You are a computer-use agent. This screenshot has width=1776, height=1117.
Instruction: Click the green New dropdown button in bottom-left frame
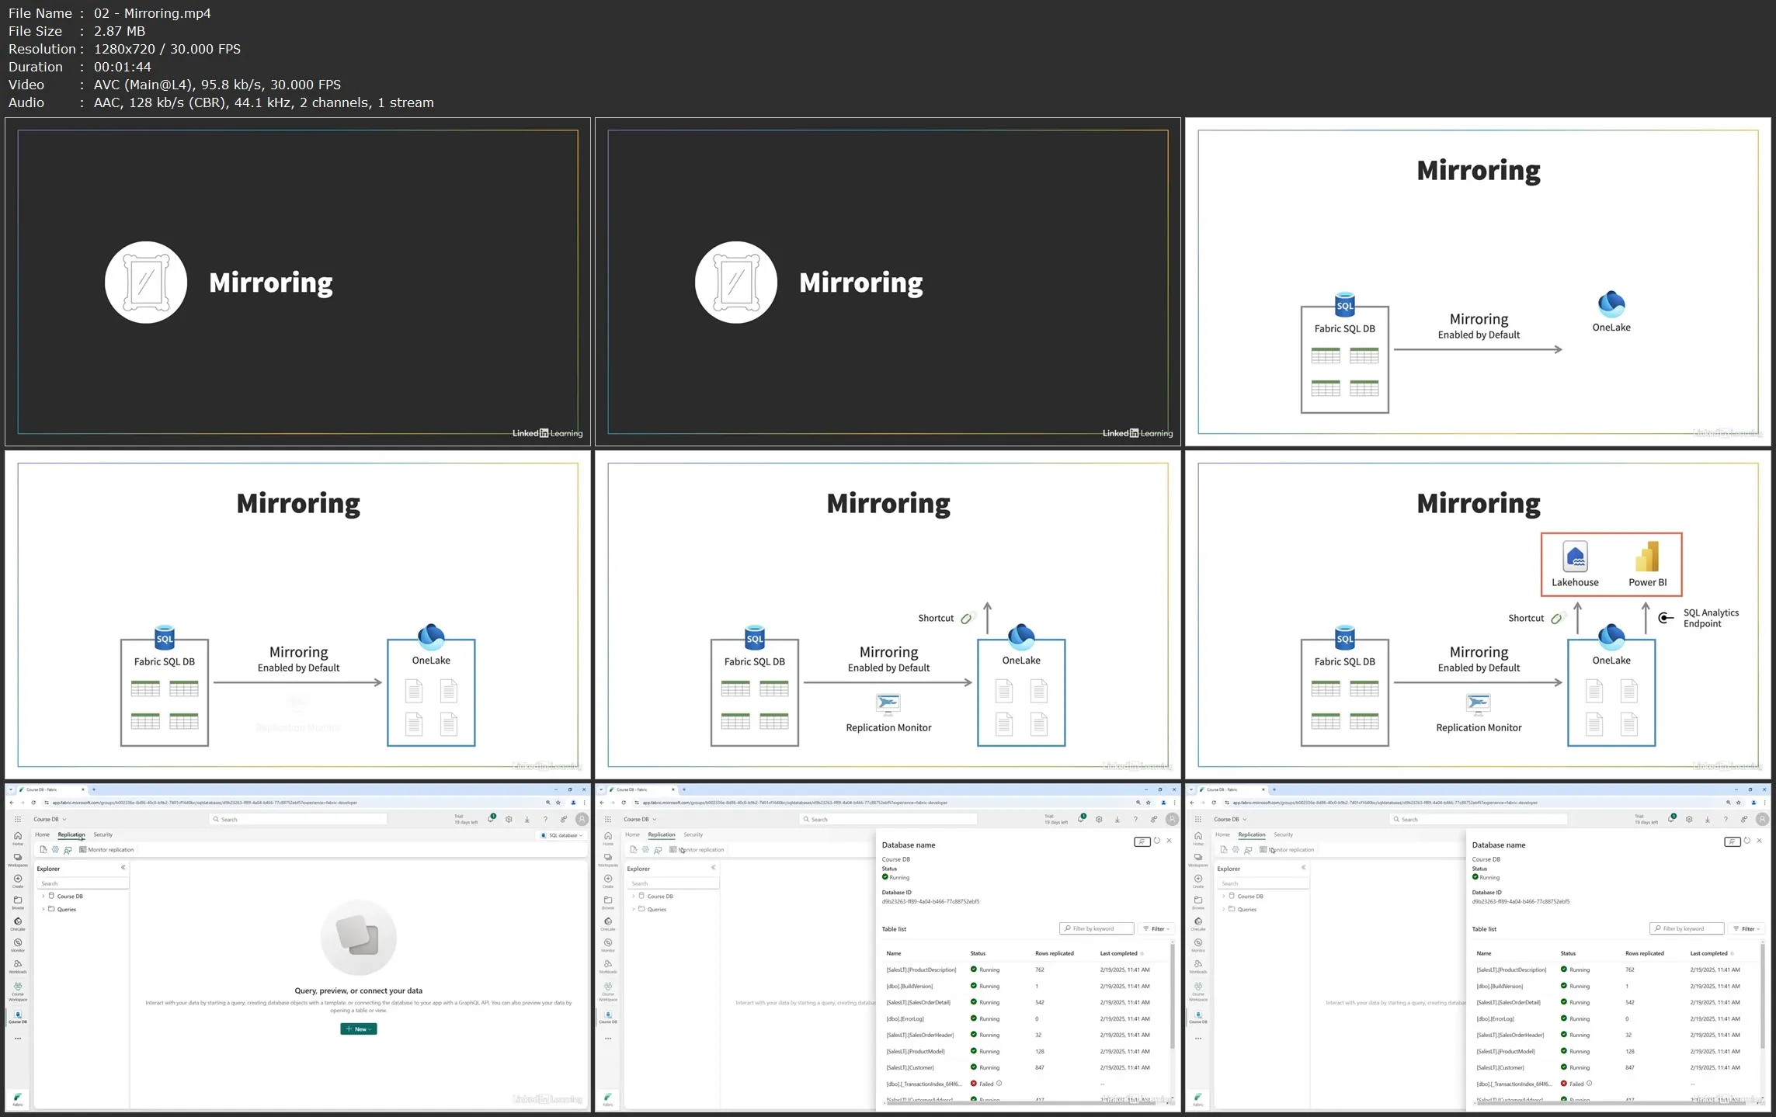(x=358, y=1029)
